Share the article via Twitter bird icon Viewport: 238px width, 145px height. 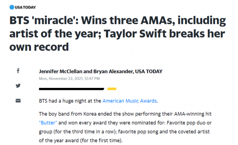(18, 86)
